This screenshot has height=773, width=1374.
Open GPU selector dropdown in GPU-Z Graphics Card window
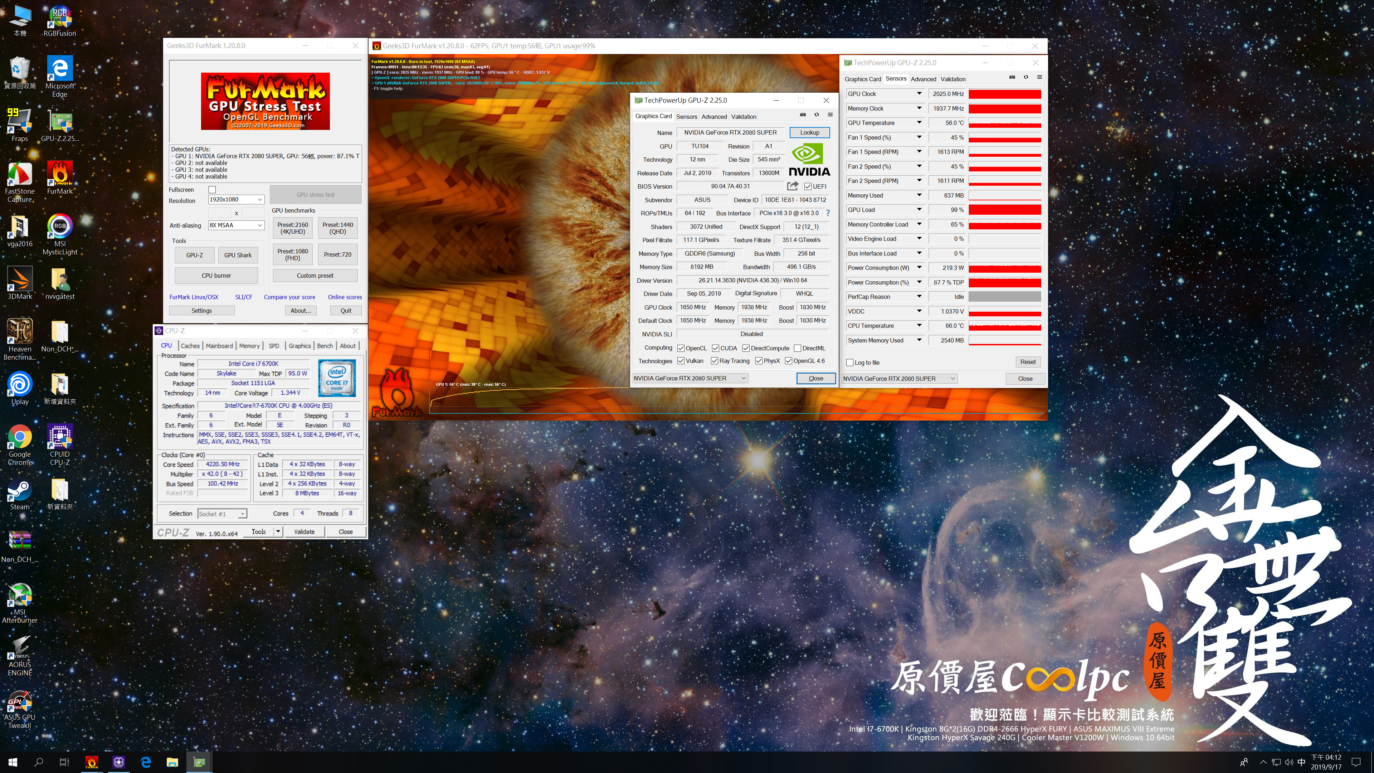click(690, 378)
